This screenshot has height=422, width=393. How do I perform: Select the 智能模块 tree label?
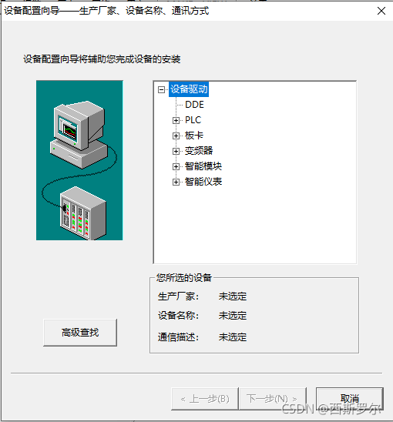203,166
